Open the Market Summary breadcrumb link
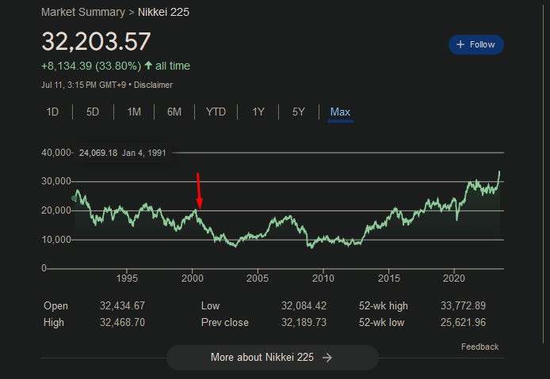This screenshot has width=550, height=379. (82, 12)
